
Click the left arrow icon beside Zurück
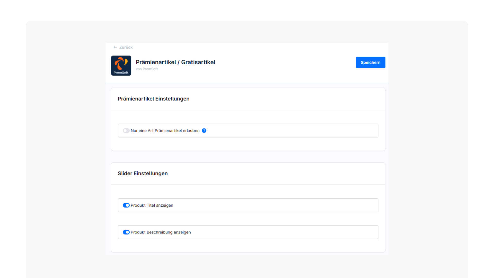(x=115, y=47)
